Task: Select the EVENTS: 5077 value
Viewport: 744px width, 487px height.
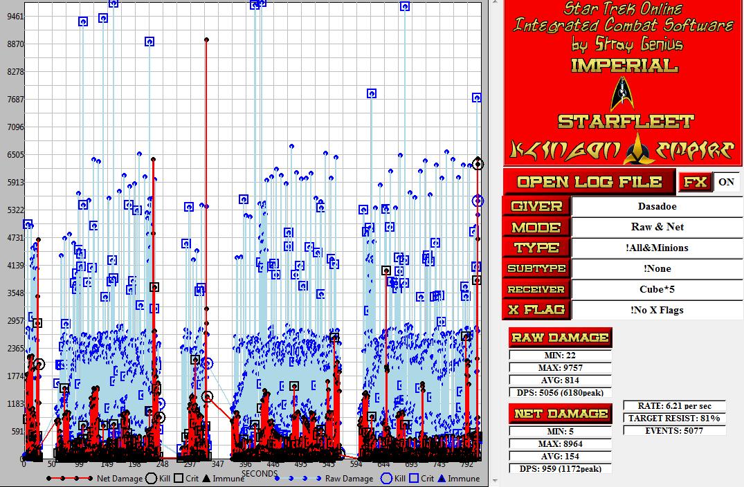Action: 674,430
